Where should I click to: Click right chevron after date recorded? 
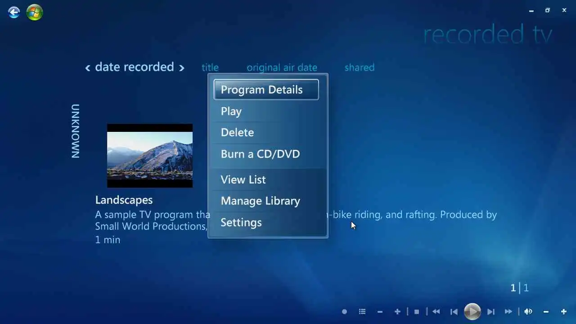pos(181,68)
